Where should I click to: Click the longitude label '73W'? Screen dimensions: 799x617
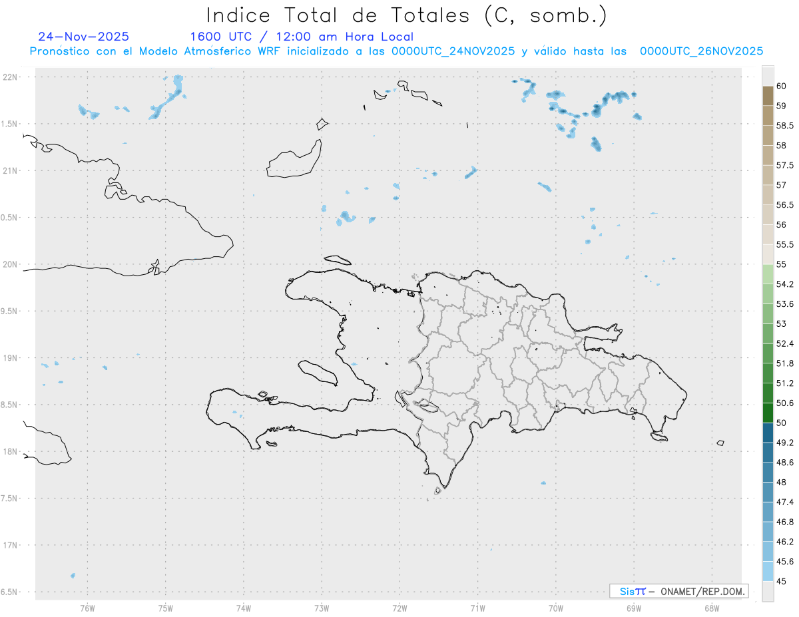(321, 607)
